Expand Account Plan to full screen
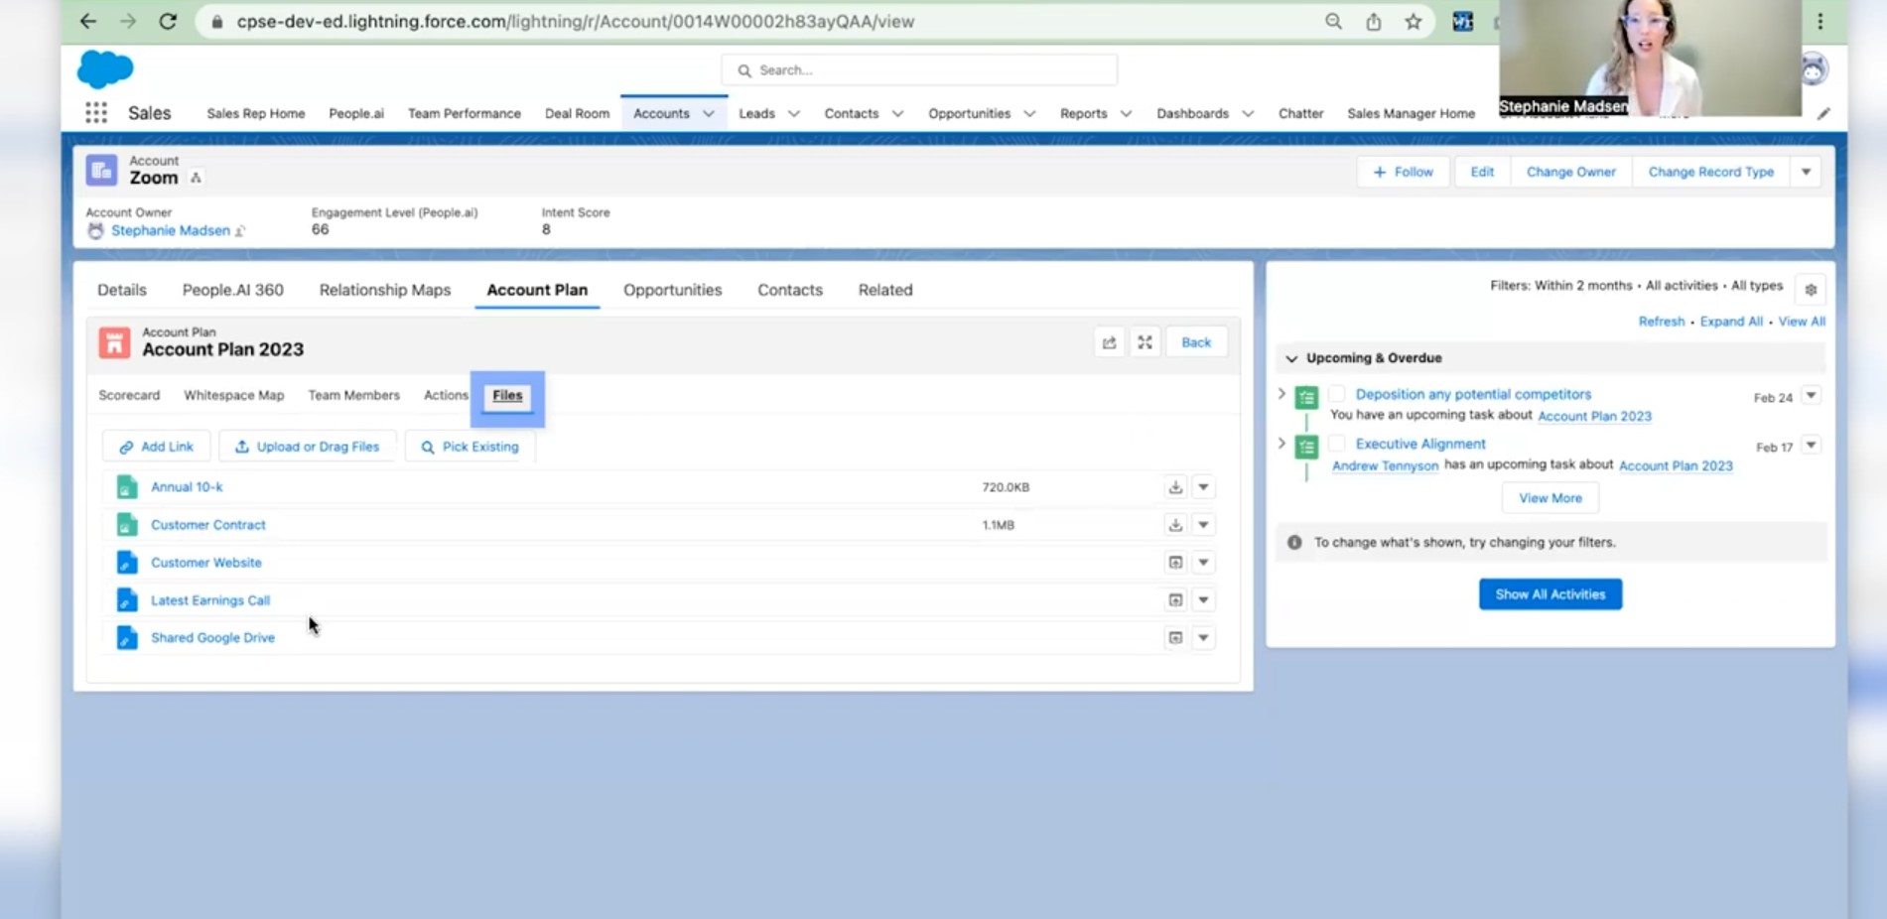1887x919 pixels. click(1145, 342)
